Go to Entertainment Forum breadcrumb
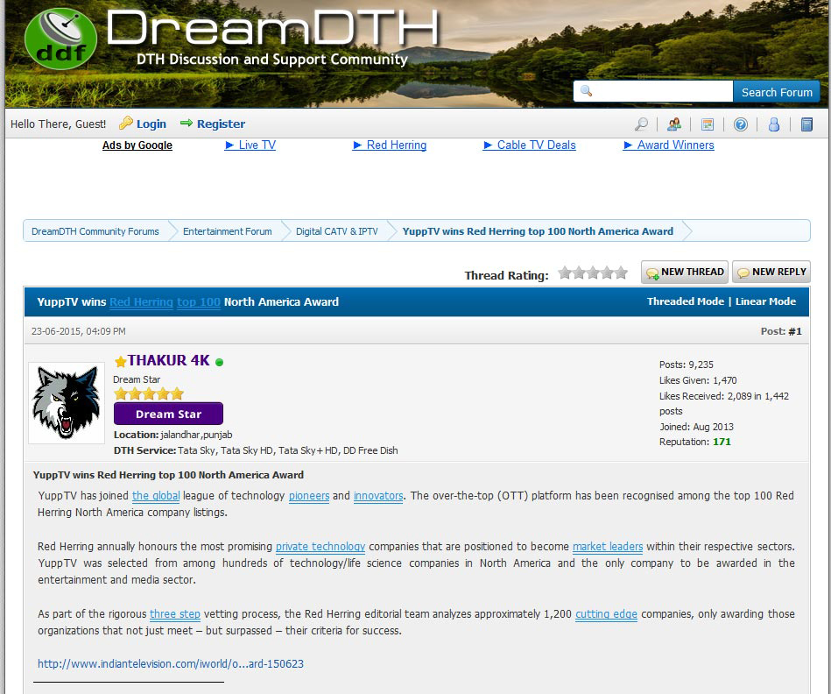This screenshot has width=831, height=694. (228, 231)
